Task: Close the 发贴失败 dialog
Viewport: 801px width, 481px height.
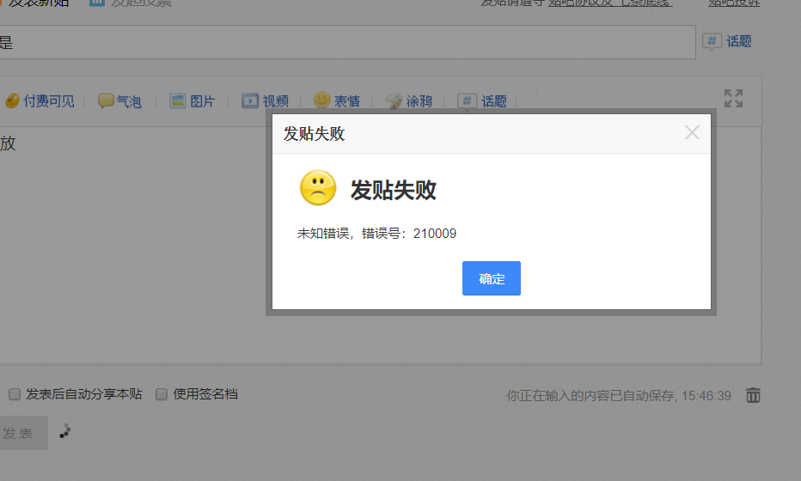Action: [692, 133]
